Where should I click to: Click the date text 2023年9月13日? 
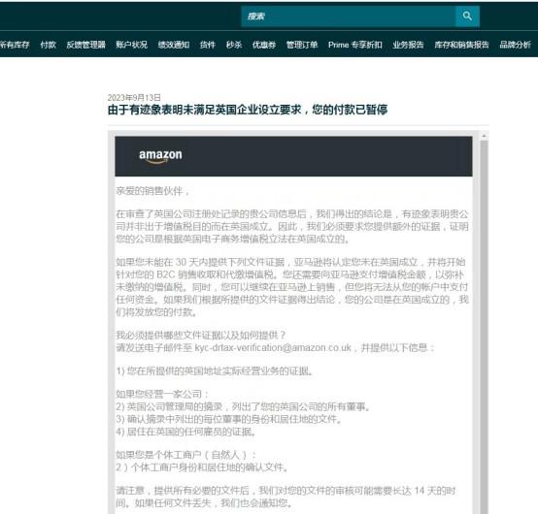coord(134,98)
